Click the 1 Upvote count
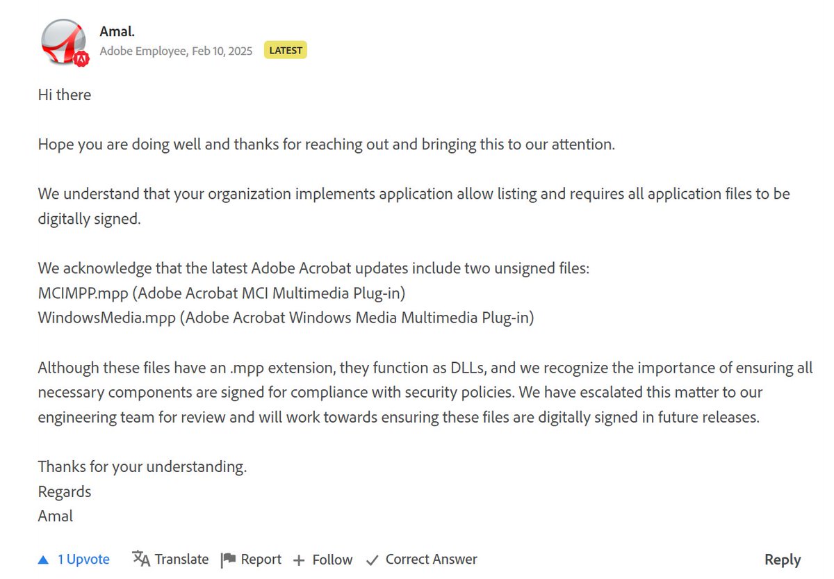834x579 pixels. (83, 560)
